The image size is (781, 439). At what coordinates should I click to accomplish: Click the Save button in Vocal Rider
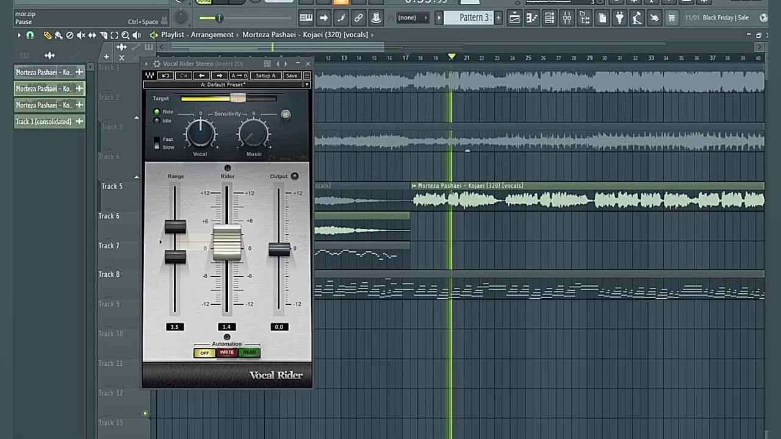(292, 76)
